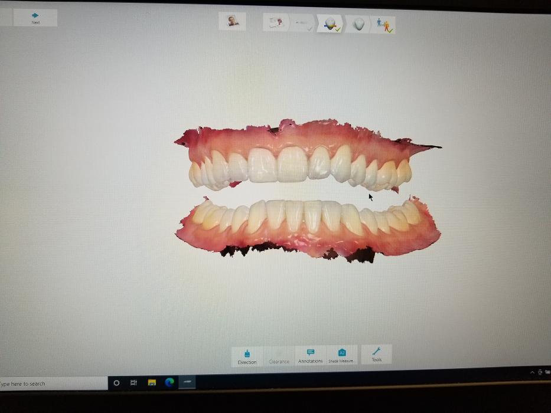Image resolution: width=551 pixels, height=413 pixels.
Task: Click the checkmark on the bite alignment step
Action: click(390, 29)
